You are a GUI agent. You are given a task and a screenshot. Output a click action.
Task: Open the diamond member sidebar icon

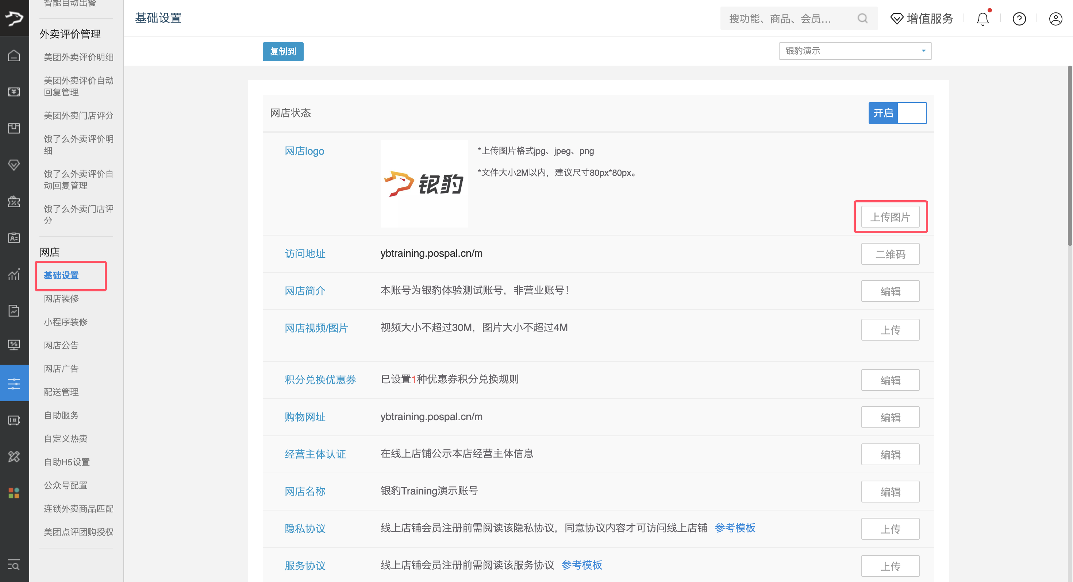point(14,165)
